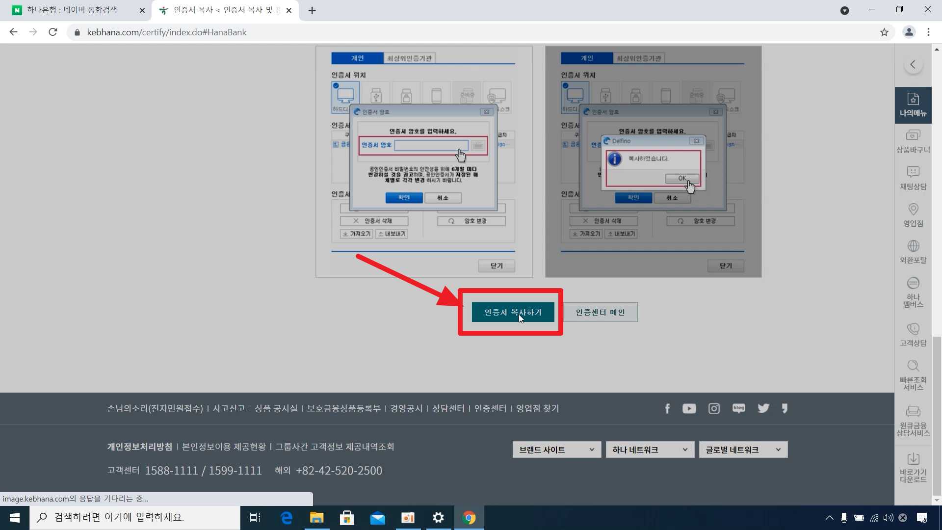Click 바로가기 다운로드 in the sidebar
942x530 pixels.
(913, 467)
